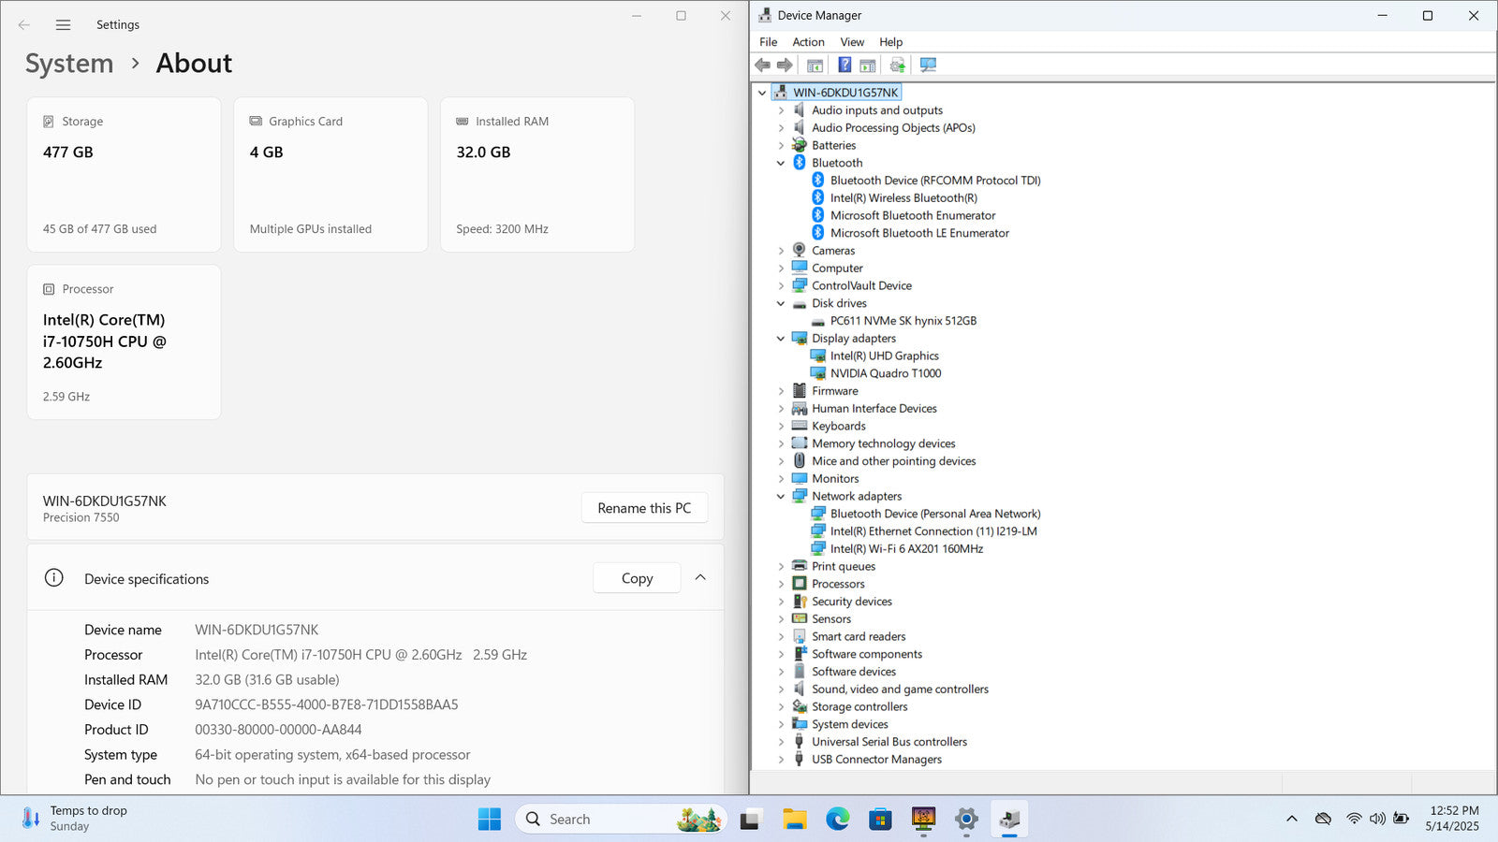This screenshot has height=842, width=1498.
Task: Select Microsoft Bluetooth LE Enumerator
Action: tap(919, 233)
